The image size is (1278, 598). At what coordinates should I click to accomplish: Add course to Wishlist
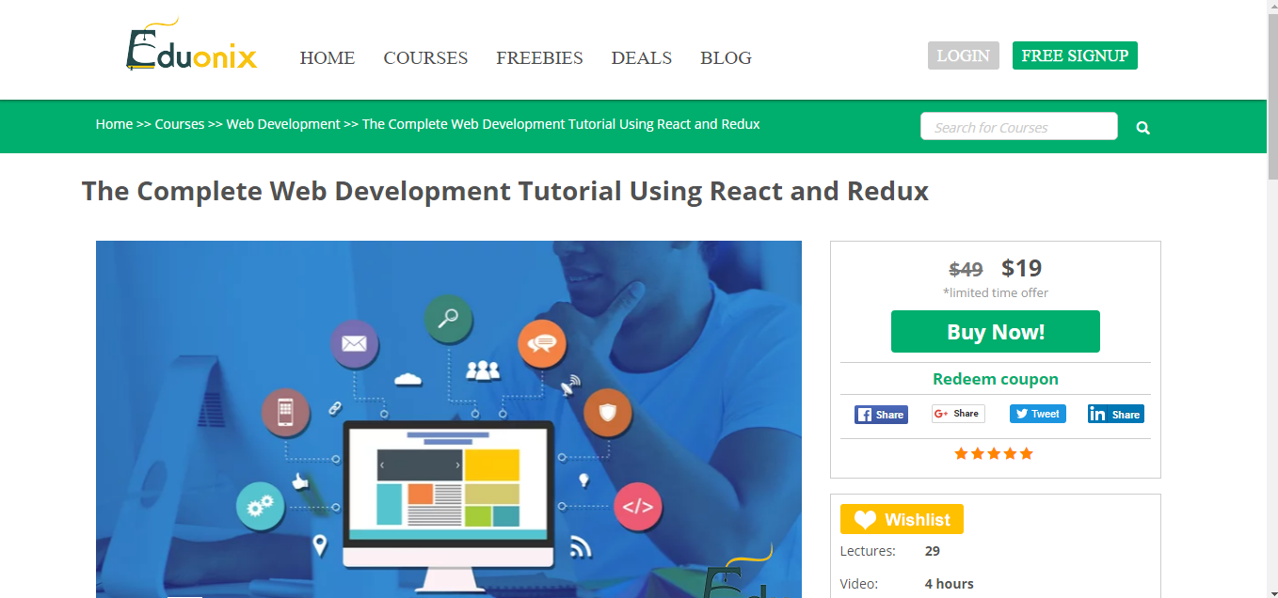[x=902, y=519]
